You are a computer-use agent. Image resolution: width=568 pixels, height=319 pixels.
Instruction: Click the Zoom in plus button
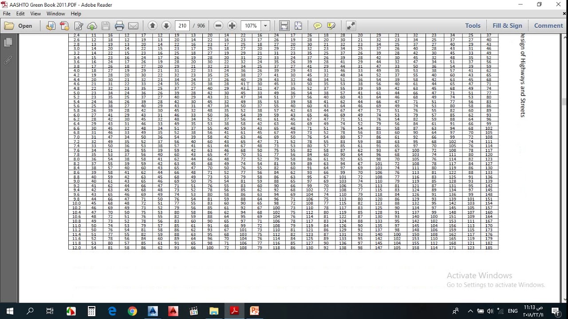[x=232, y=26]
